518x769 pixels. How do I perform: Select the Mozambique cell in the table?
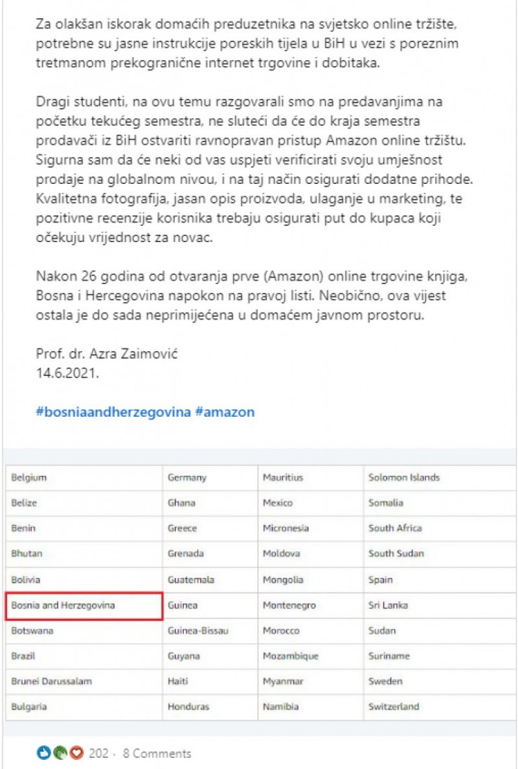coord(311,656)
